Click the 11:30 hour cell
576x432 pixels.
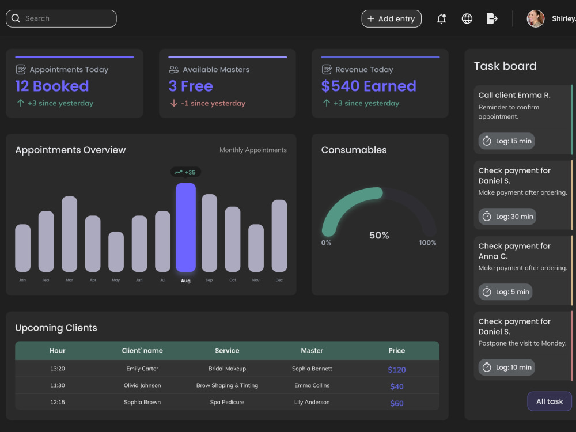[x=57, y=385]
